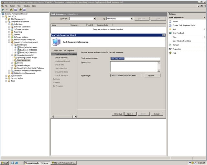Click wizard step list scroll right arrow
Image resolution: width=207 pixels, height=165 pixels.
click(x=75, y=117)
